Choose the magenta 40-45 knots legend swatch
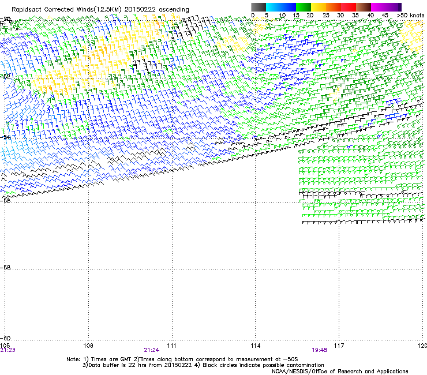 click(379, 7)
